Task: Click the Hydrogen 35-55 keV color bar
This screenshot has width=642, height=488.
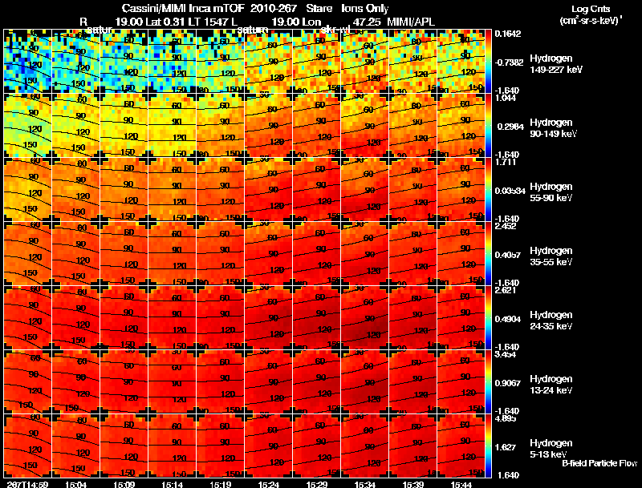Action: 488,254
